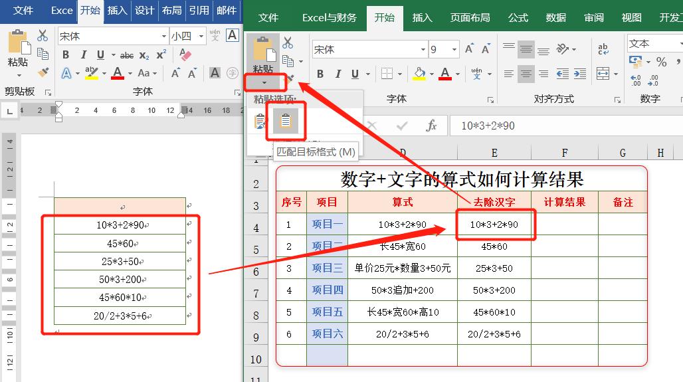Decrease font size in Word ribbon
683x382 pixels.
pyautogui.click(x=192, y=73)
